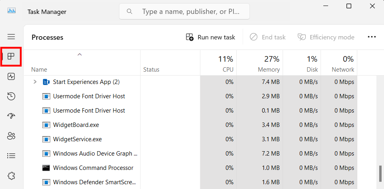The height and width of the screenshot is (189, 384).
Task: Click the vertical scrollbar thumb
Action: (380, 172)
